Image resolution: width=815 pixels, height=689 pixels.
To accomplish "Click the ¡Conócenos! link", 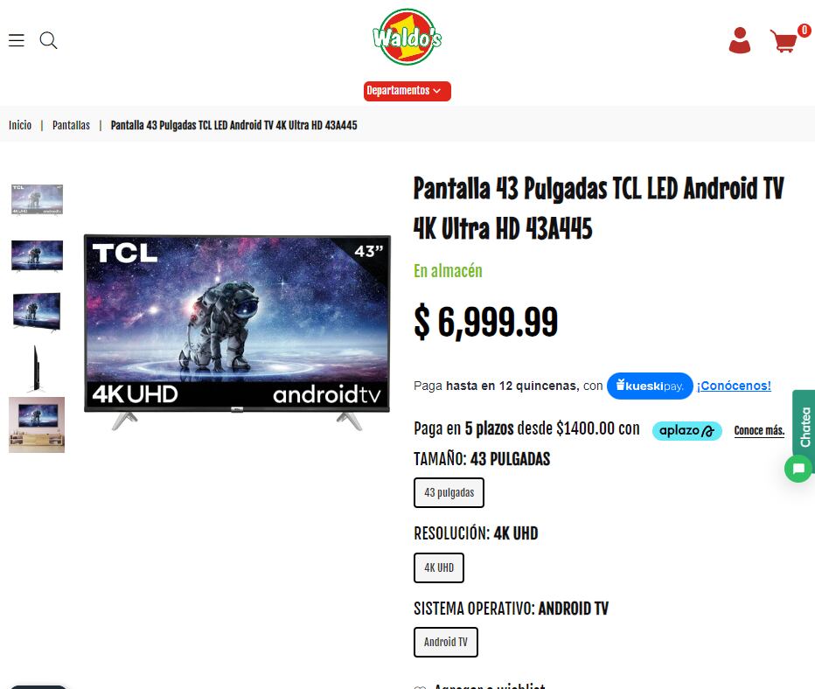I will (734, 386).
